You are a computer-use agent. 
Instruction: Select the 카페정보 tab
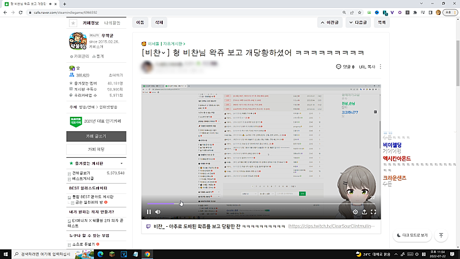[x=91, y=23]
